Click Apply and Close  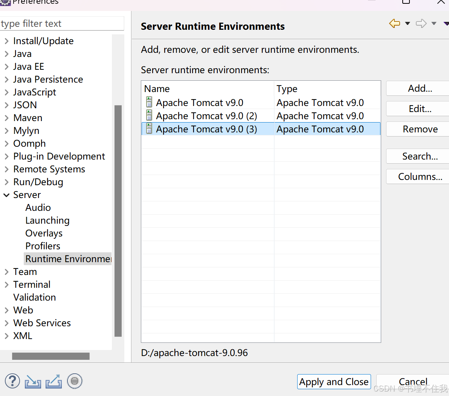click(334, 382)
